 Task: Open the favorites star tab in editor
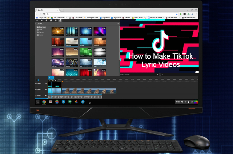[x=37, y=20]
